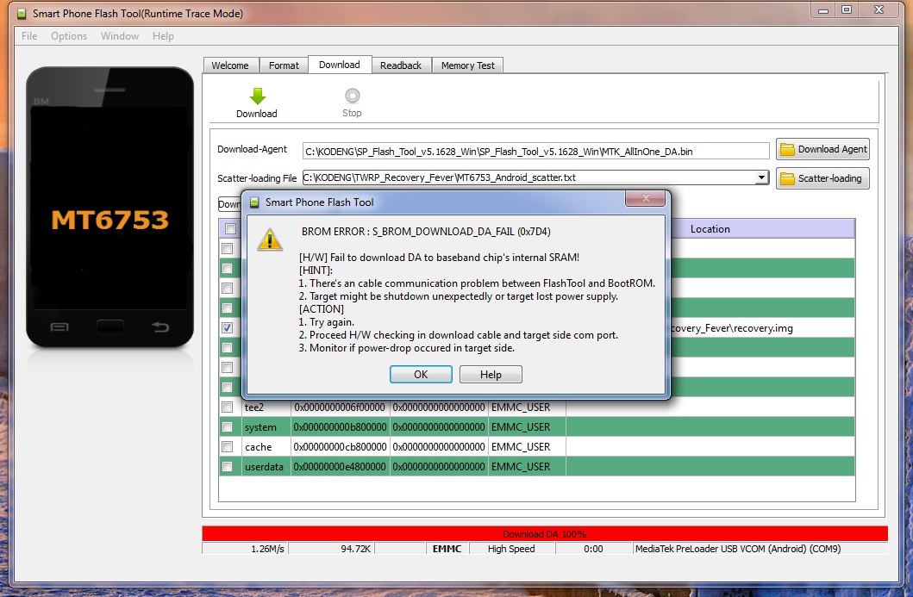
Task: Click the Stop icon in the toolbar
Action: (x=352, y=96)
